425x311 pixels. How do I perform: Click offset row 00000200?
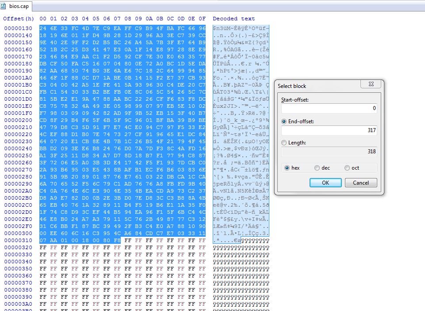coord(18,120)
